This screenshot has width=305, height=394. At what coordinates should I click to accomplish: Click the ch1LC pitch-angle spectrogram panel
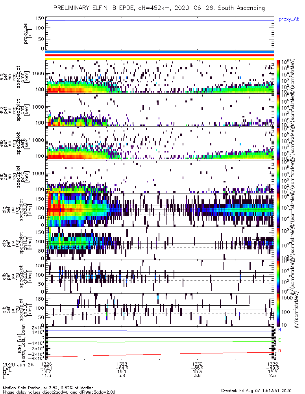tap(159, 243)
